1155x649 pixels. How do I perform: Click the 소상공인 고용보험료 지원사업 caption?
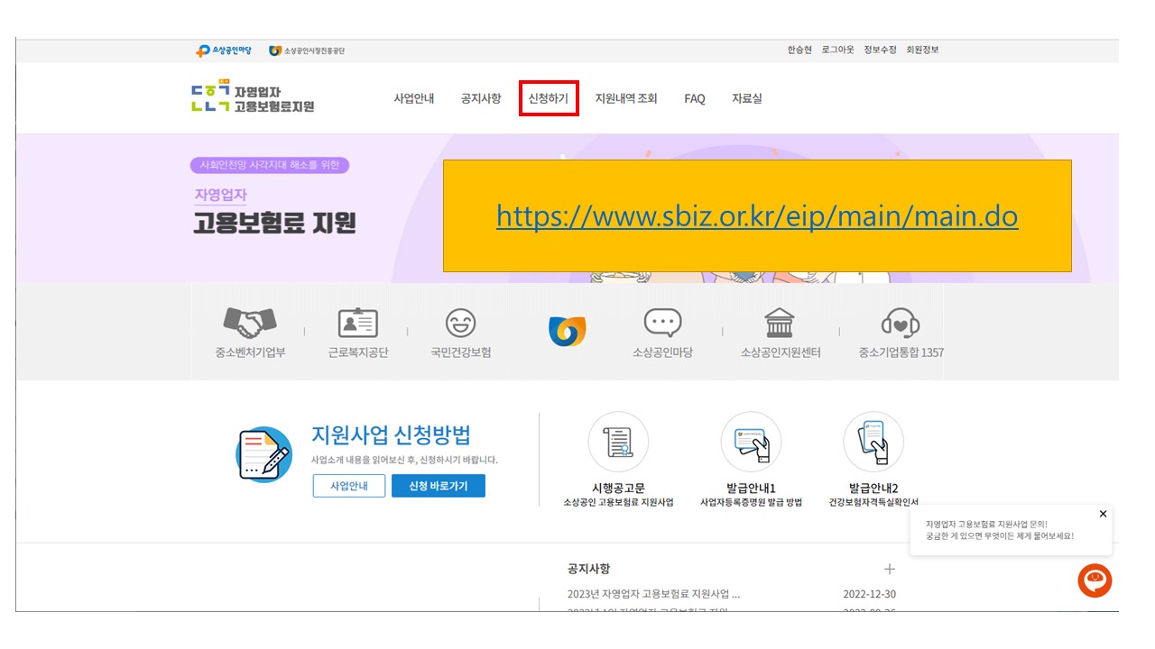click(x=618, y=502)
